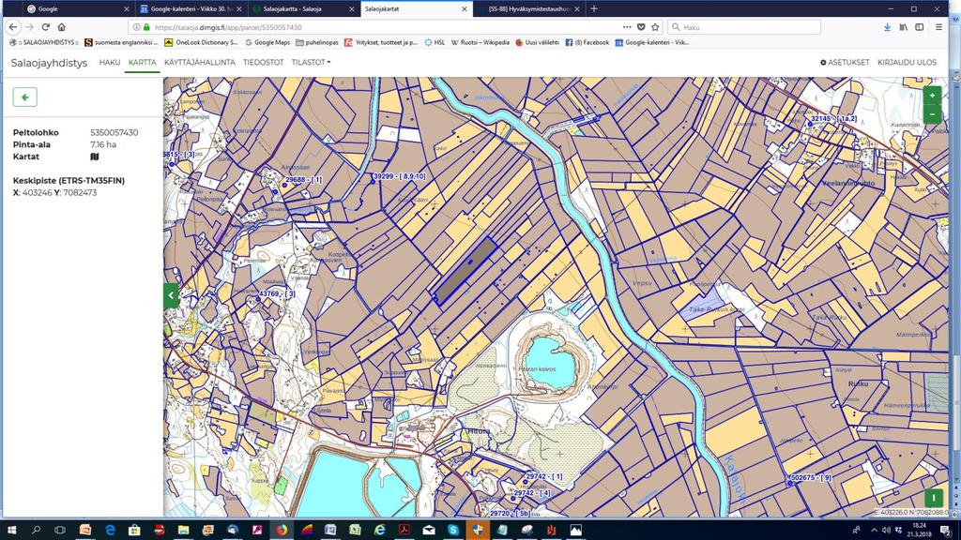This screenshot has height=540, width=961.
Task: Click parcel number 5350057430 in sidebar
Action: (x=114, y=132)
